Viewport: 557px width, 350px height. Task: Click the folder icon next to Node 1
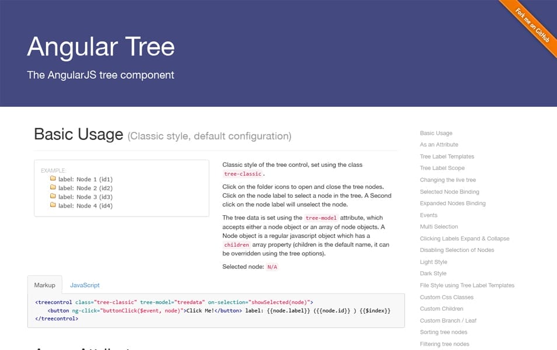(x=53, y=179)
